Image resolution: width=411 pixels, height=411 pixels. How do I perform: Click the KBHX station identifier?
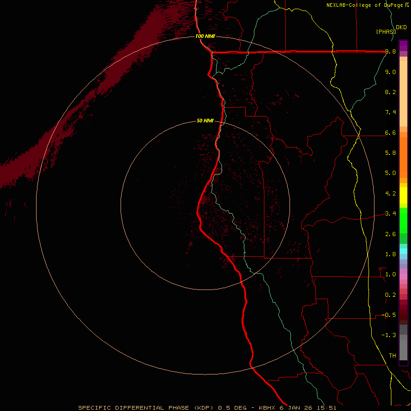[267, 408]
